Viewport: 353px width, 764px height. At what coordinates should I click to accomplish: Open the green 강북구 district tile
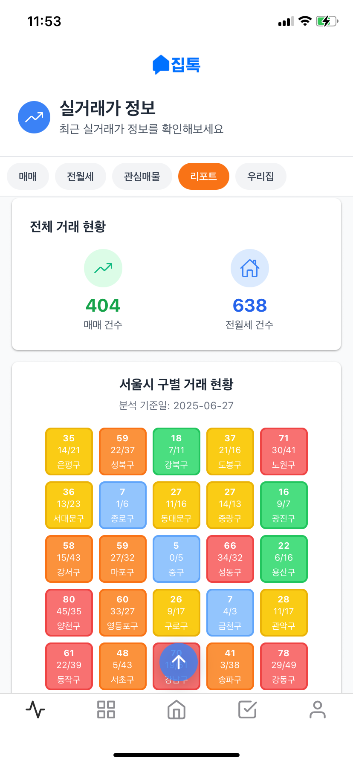pos(176,451)
